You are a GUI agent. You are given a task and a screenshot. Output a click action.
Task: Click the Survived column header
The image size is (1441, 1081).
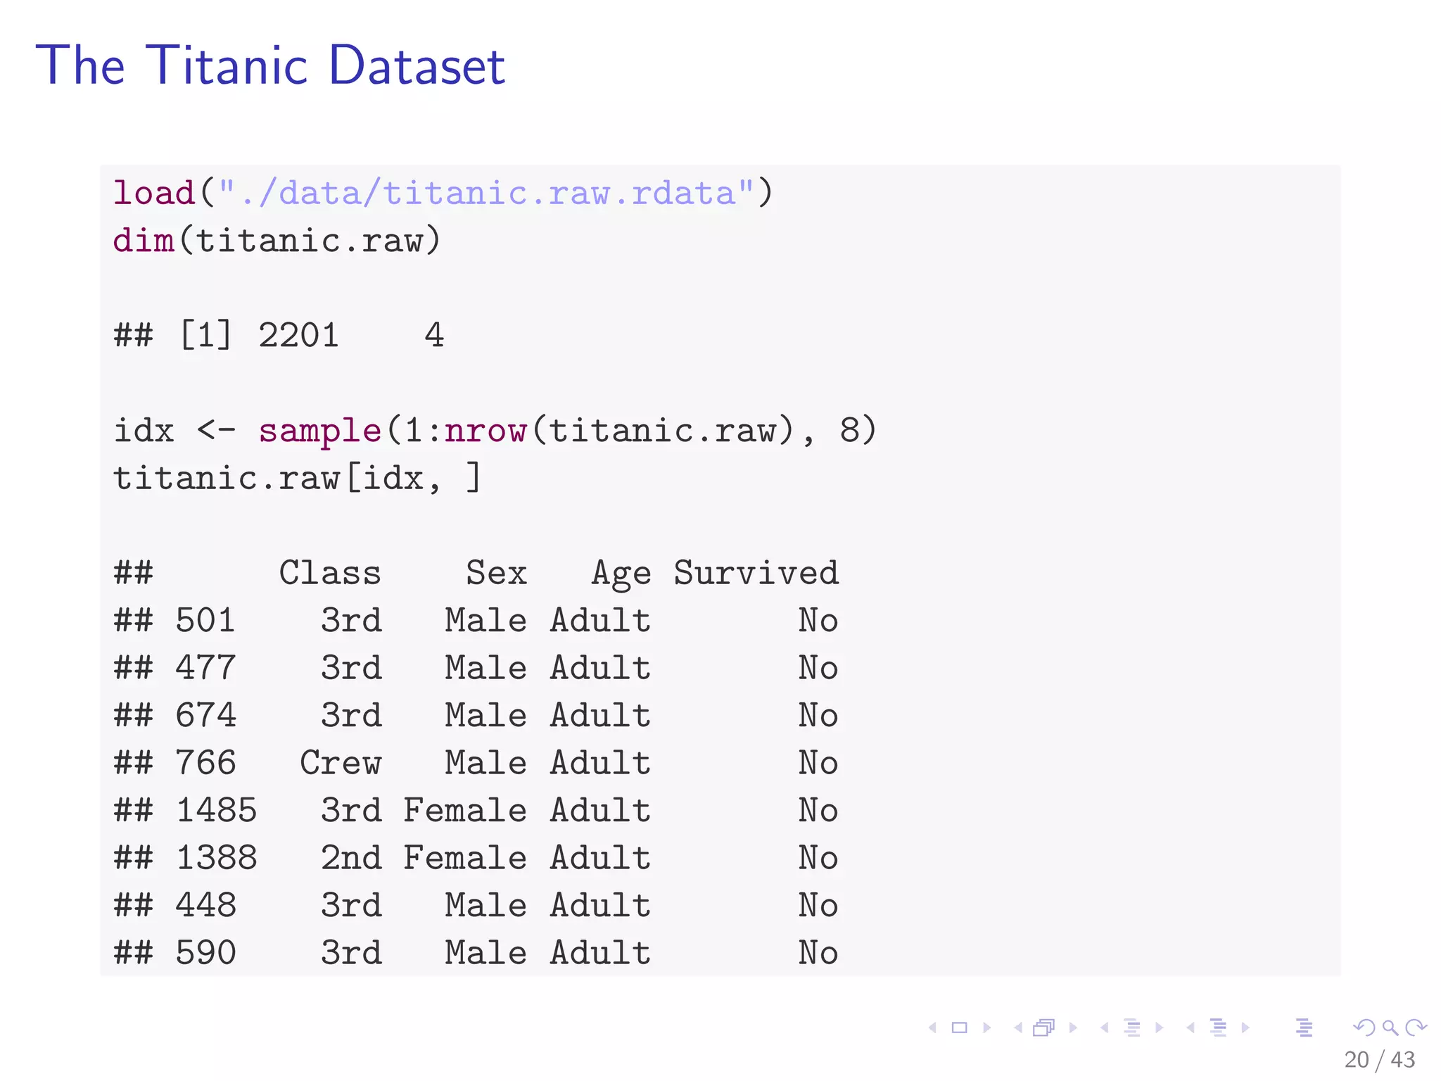pos(756,572)
